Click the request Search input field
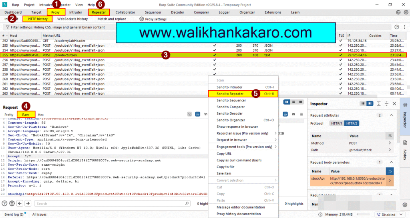This screenshot has height=218, width=410. coord(112,203)
